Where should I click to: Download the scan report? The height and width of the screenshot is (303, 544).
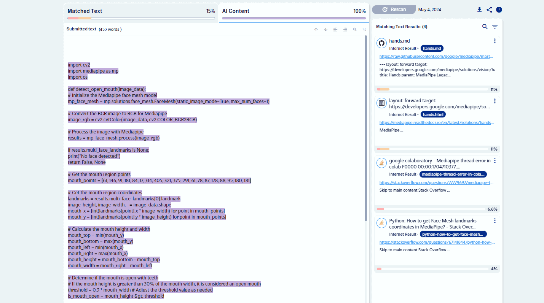479,10
